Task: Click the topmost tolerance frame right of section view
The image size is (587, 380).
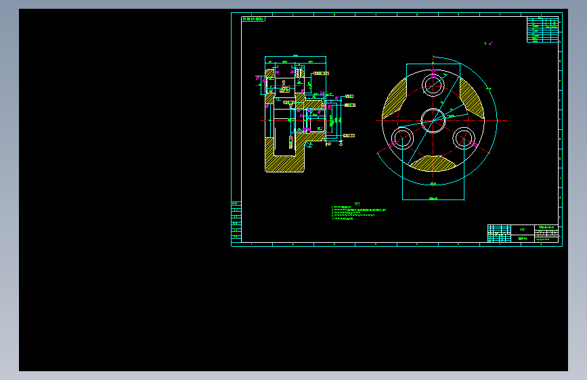Action: (321, 73)
